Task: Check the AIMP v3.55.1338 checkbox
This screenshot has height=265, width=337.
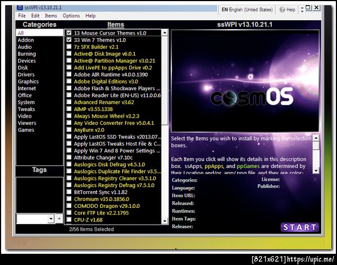Action: (69, 109)
